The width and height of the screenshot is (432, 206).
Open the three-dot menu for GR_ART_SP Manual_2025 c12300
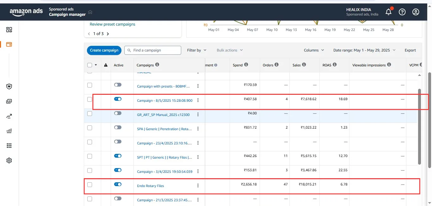[198, 115]
